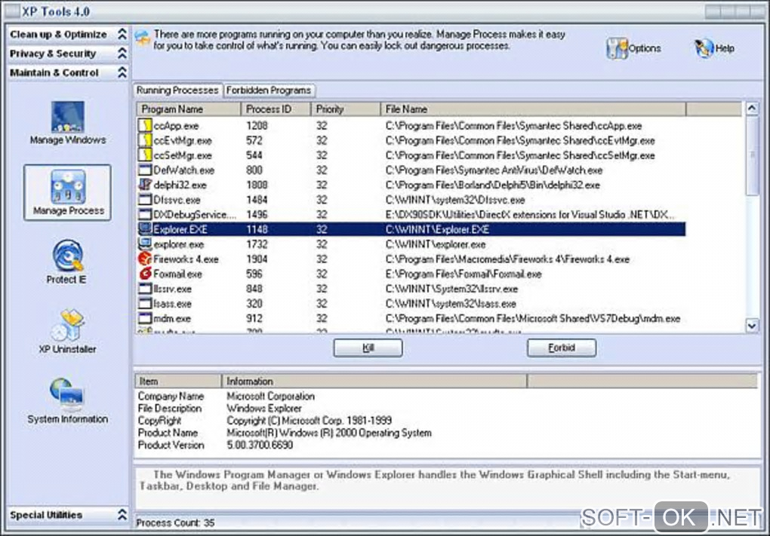
Task: Expand the Privacy & Security section
Action: [x=122, y=54]
